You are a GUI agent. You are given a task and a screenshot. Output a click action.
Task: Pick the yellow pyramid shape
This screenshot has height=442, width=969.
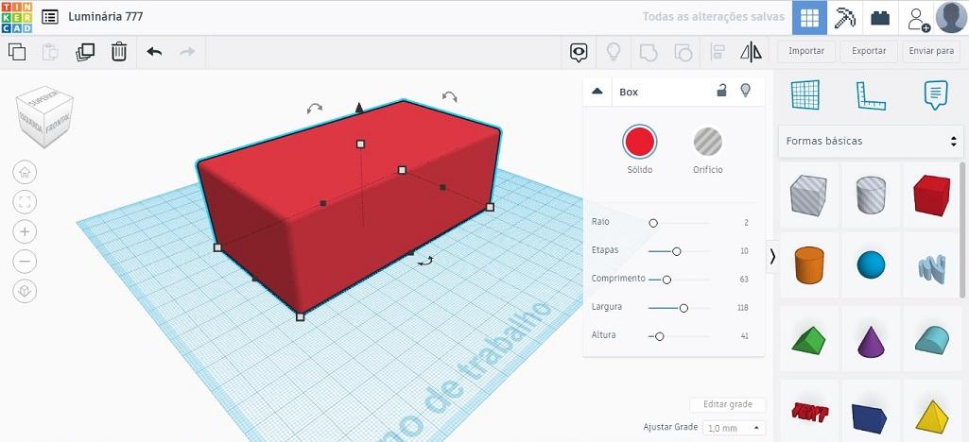932,416
